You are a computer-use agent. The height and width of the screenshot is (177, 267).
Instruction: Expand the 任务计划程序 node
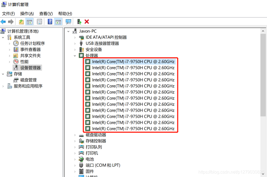point(9,44)
